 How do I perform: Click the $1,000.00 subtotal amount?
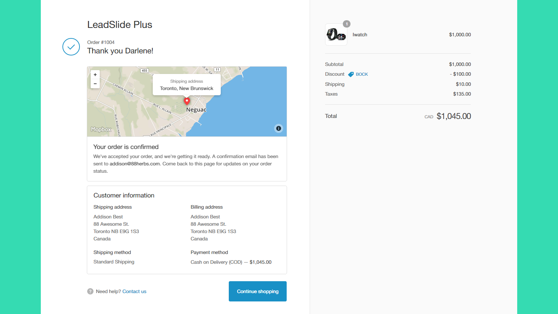(x=460, y=64)
